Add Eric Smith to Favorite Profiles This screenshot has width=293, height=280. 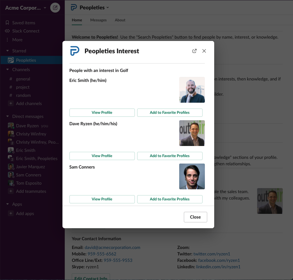coord(170,113)
